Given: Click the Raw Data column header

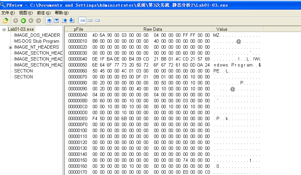Looking at the screenshot, I should coord(152,29).
